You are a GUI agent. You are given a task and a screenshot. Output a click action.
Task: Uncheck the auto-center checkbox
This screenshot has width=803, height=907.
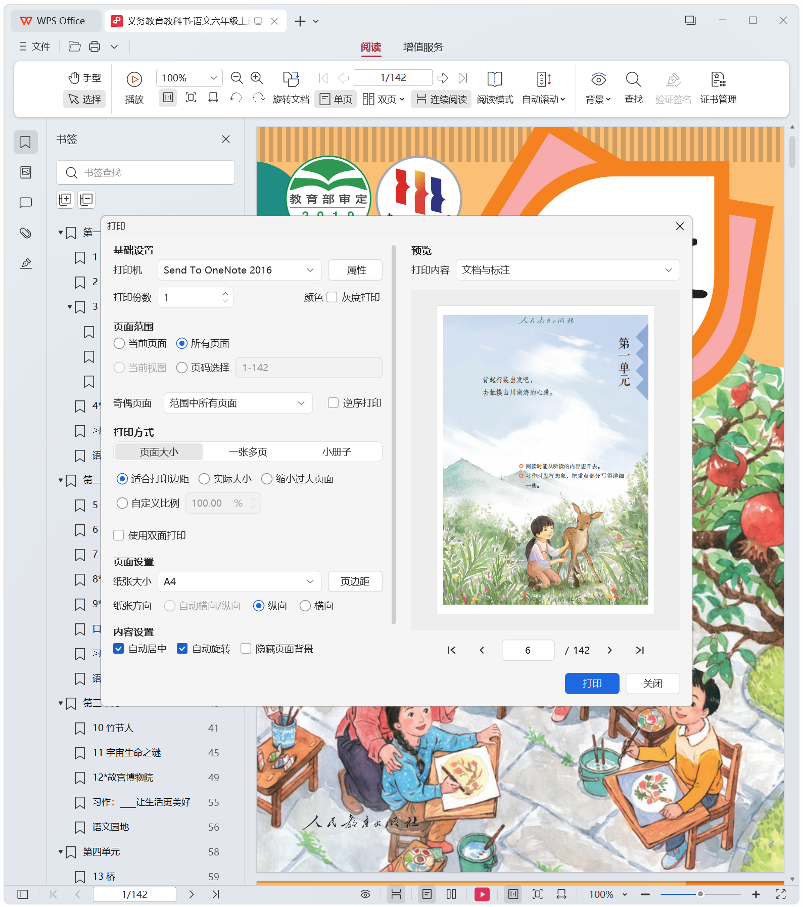coord(119,649)
